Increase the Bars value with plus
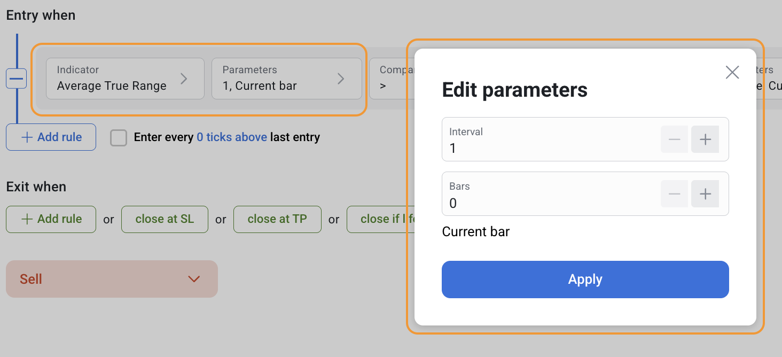 pos(705,194)
